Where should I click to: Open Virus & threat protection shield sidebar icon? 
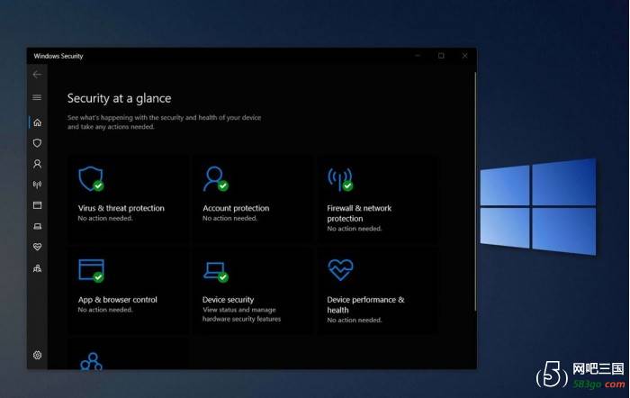coord(38,143)
